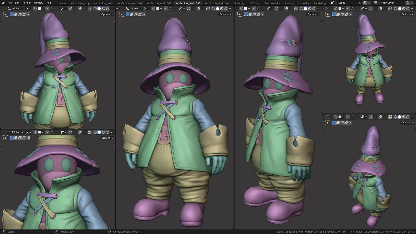Enable Material Preview shading in the main viewport
Screen dimensions: 416x234
click(222, 9)
